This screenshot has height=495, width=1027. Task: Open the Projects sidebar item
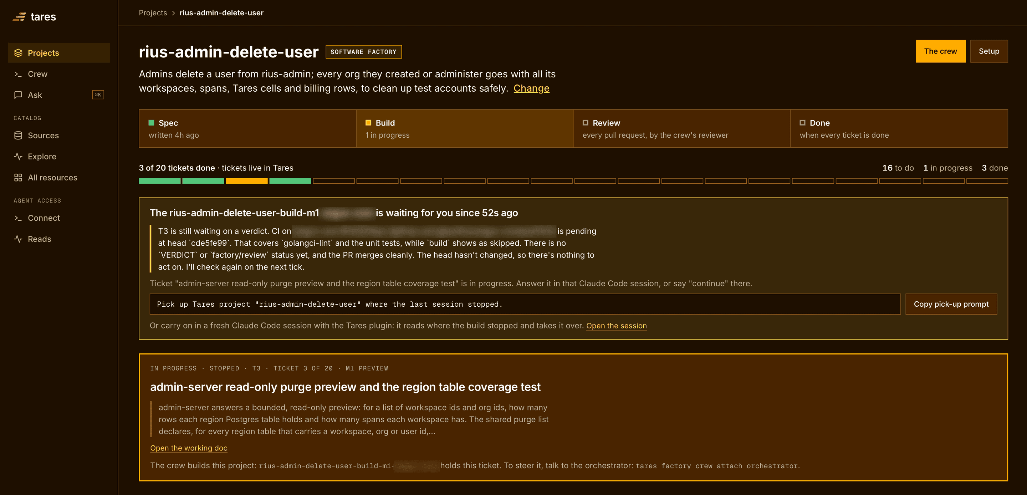pos(58,53)
